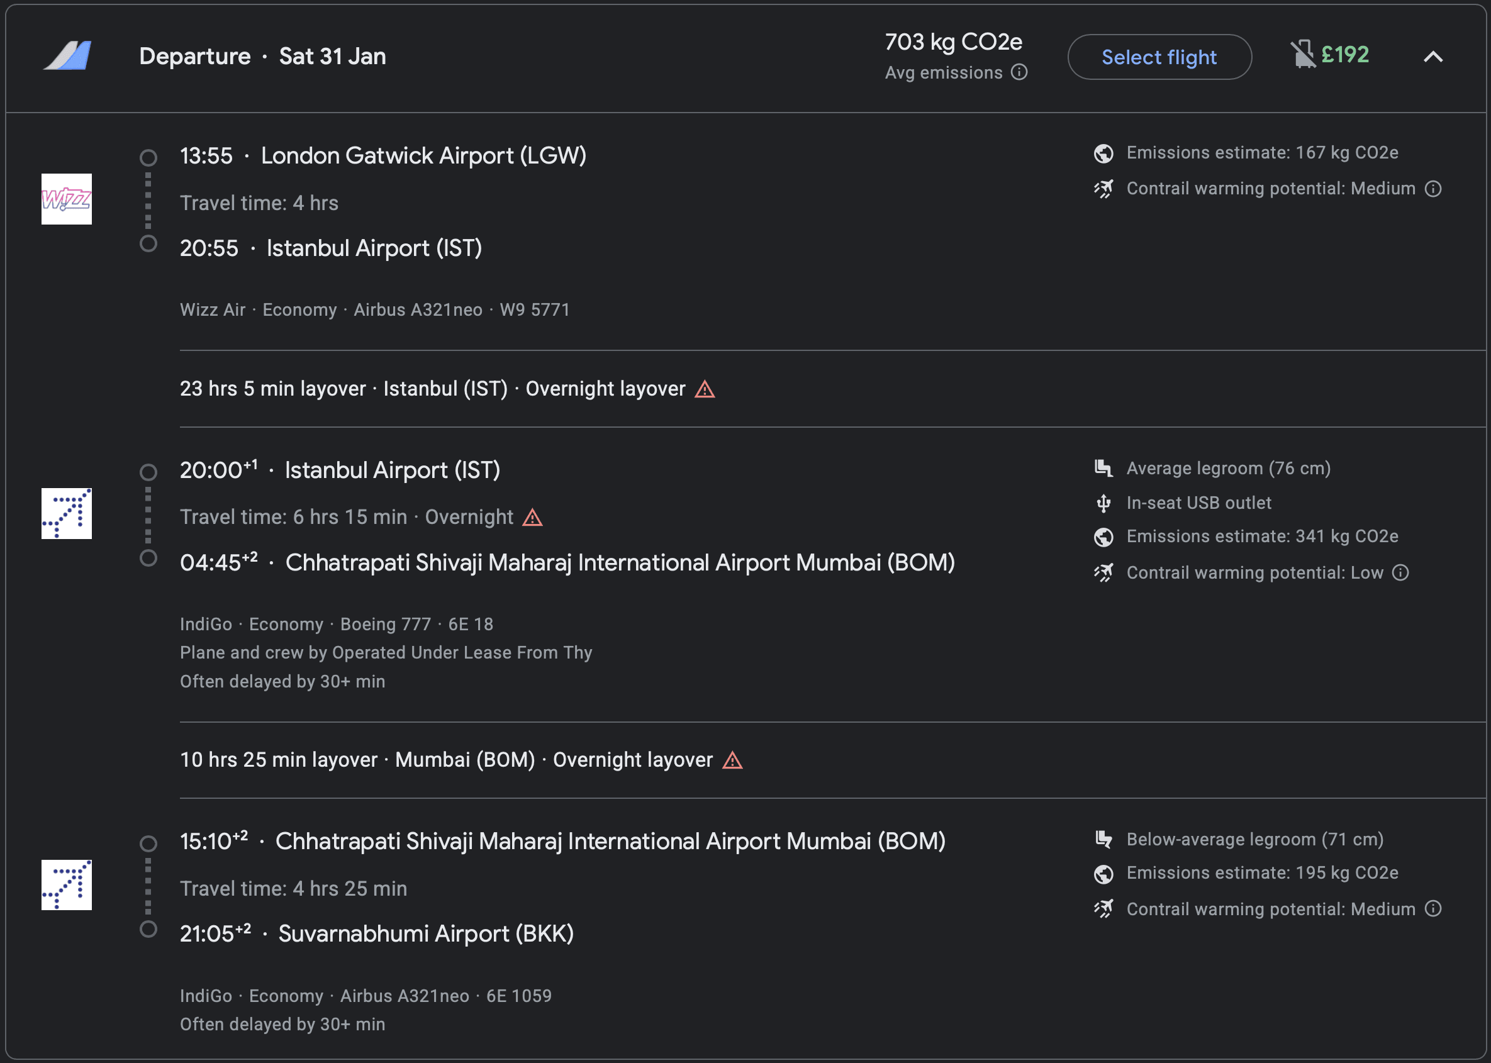Click the In-seat USB outlet icon

click(x=1103, y=503)
